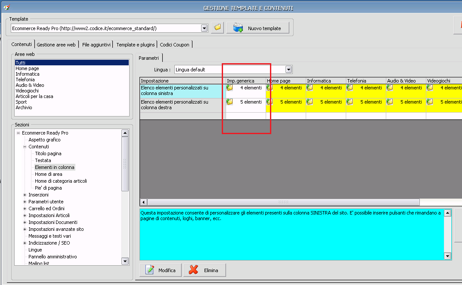Click Videogiochi icon in colonna destra row
The image size is (462, 285).
[x=430, y=102]
